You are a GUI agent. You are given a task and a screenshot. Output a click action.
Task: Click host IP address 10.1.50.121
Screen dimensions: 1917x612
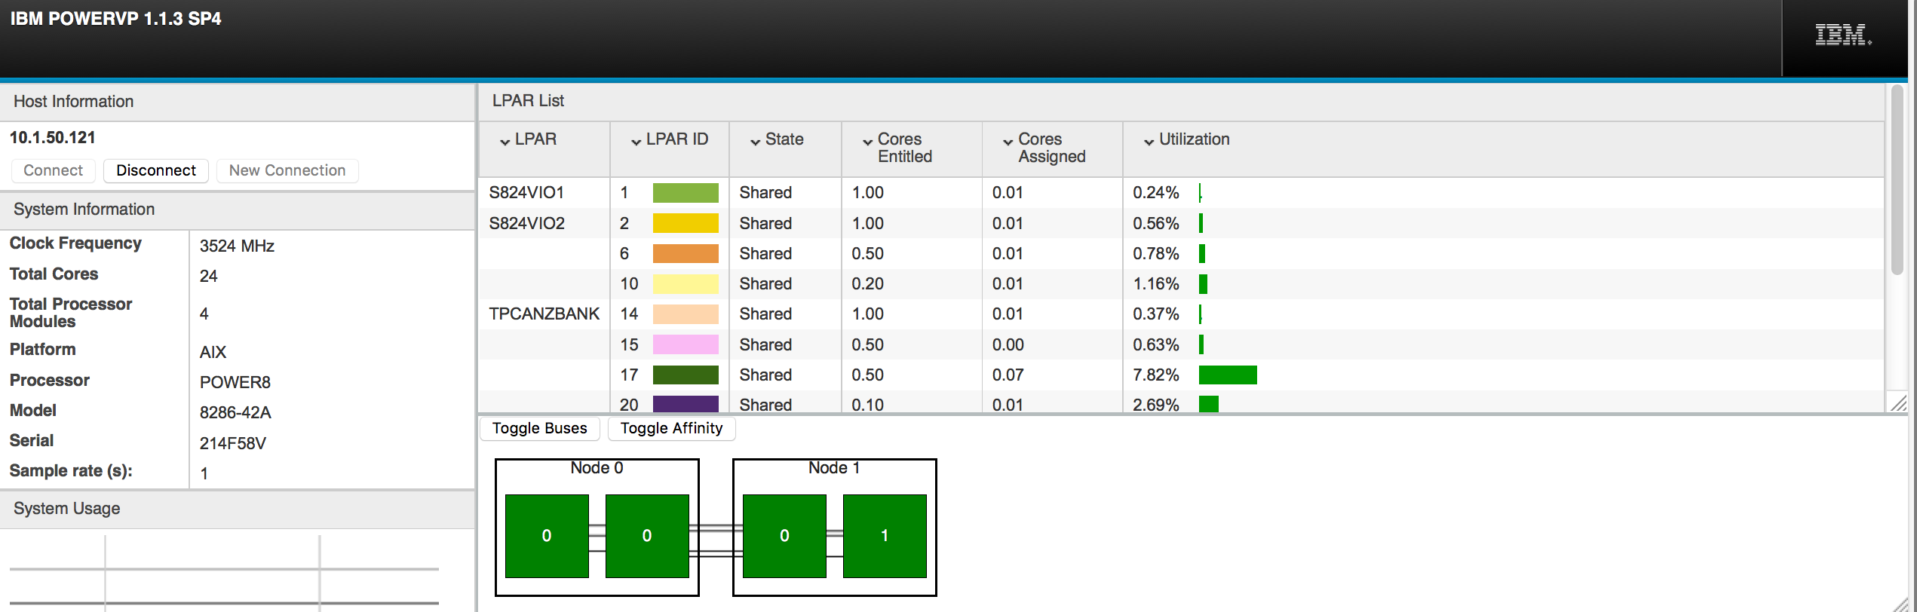pyautogui.click(x=52, y=138)
